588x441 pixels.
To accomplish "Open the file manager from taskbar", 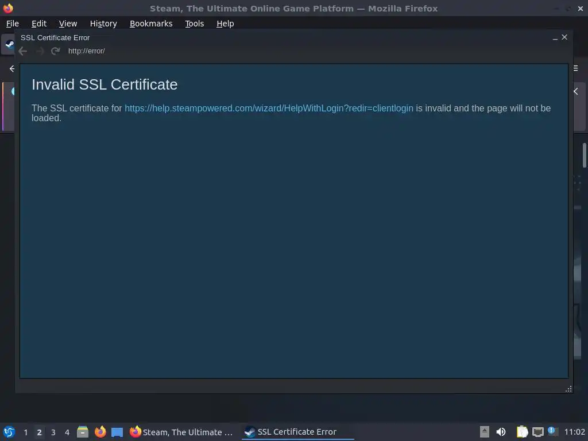I will (x=83, y=432).
